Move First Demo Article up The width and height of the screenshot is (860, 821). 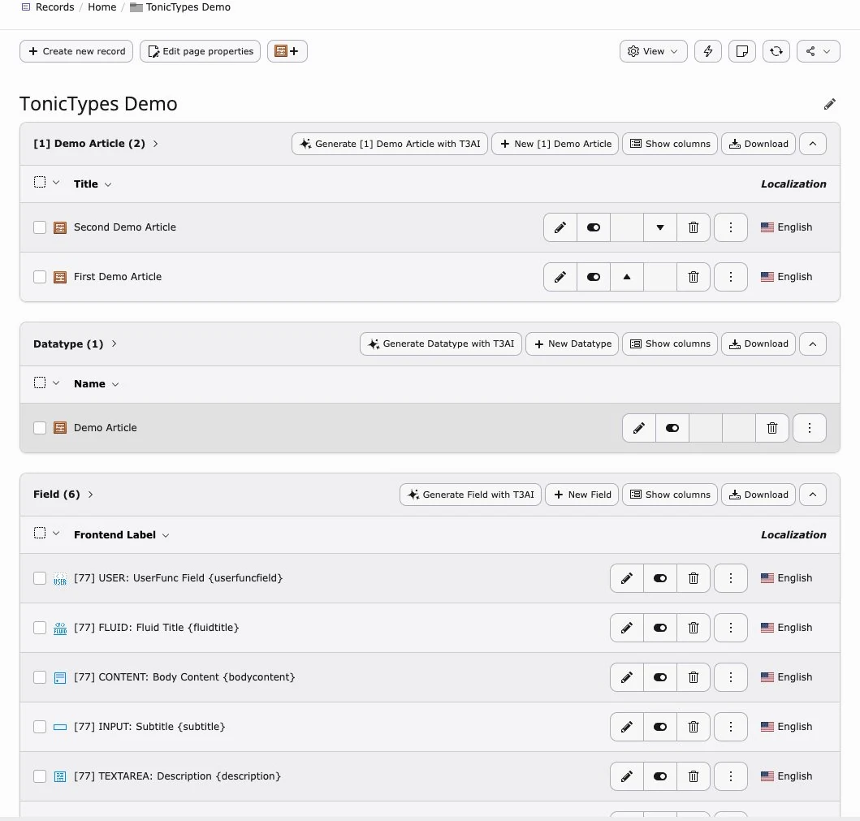(x=627, y=277)
